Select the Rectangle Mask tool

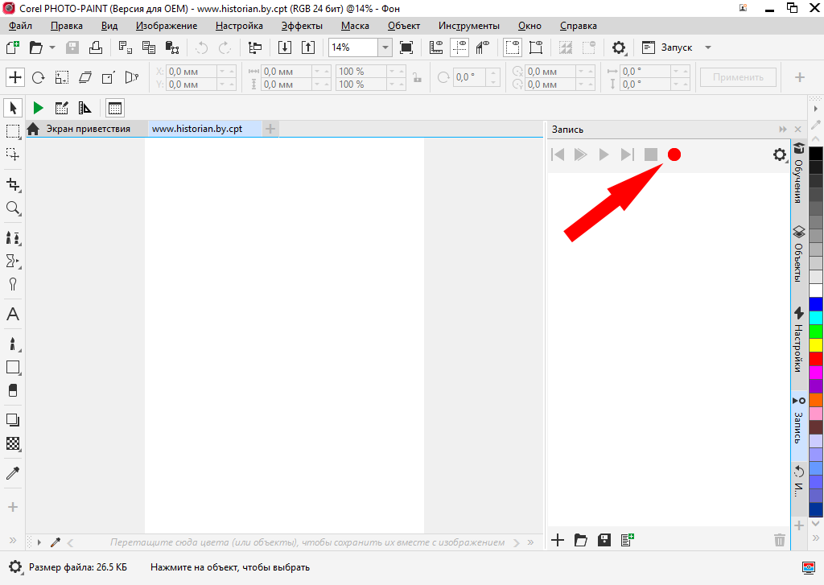click(13, 131)
